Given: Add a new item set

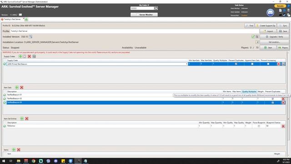Looking at the screenshot, I should point(17,87).
